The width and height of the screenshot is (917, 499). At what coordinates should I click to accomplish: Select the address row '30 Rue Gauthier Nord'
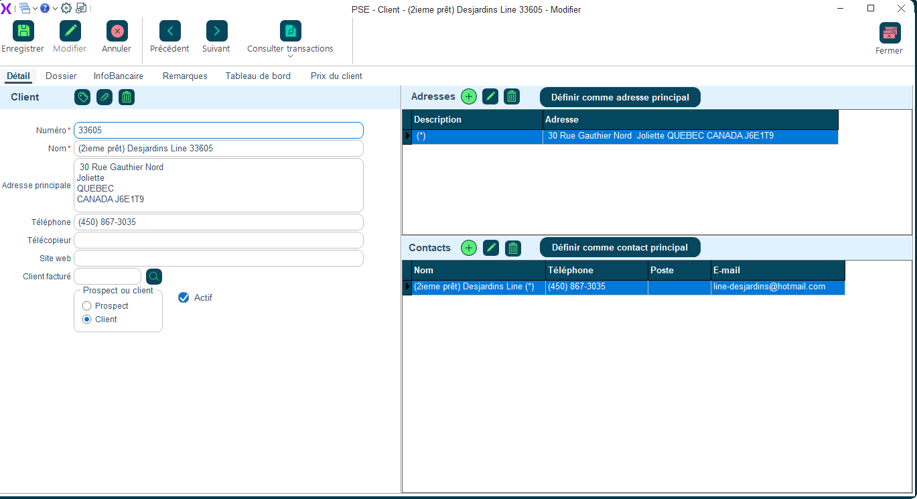tap(620, 136)
